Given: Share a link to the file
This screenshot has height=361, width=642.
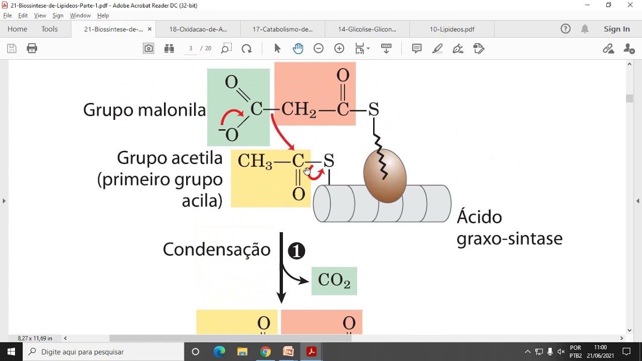Looking at the screenshot, I should coord(608,49).
